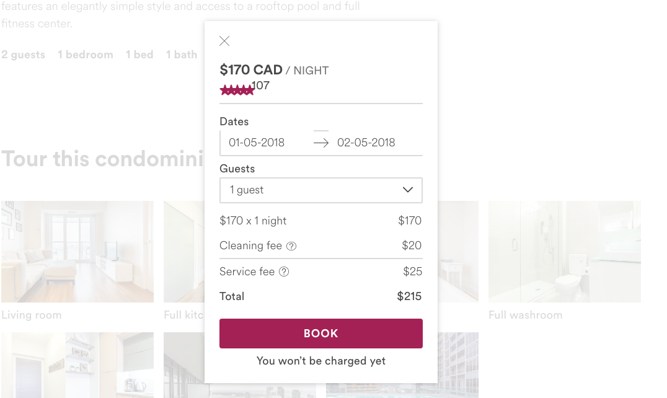Image resolution: width=667 pixels, height=398 pixels.
Task: Open the Living room photo thumbnail
Action: coord(77,251)
